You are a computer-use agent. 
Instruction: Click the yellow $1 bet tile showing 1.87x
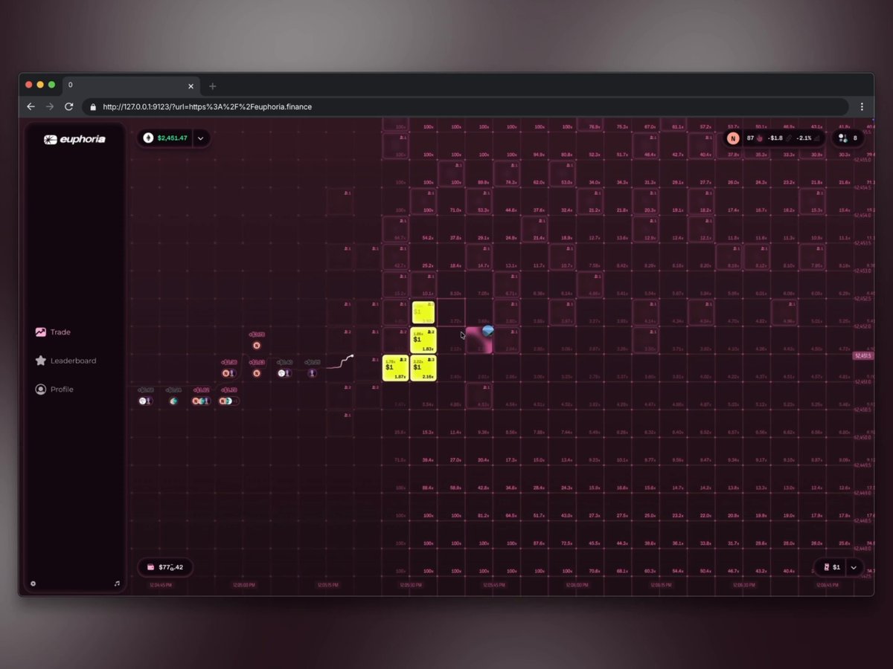[x=395, y=368]
